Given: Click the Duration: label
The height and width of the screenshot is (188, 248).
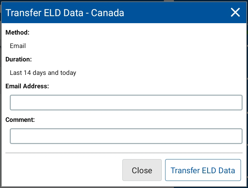Looking at the screenshot, I should (19, 59).
